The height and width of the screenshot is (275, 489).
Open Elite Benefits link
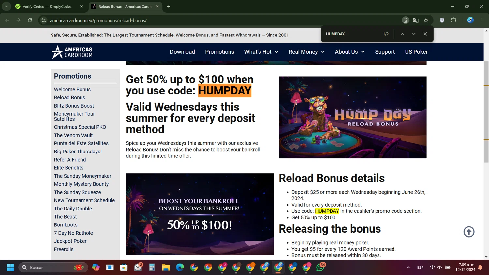tap(69, 168)
